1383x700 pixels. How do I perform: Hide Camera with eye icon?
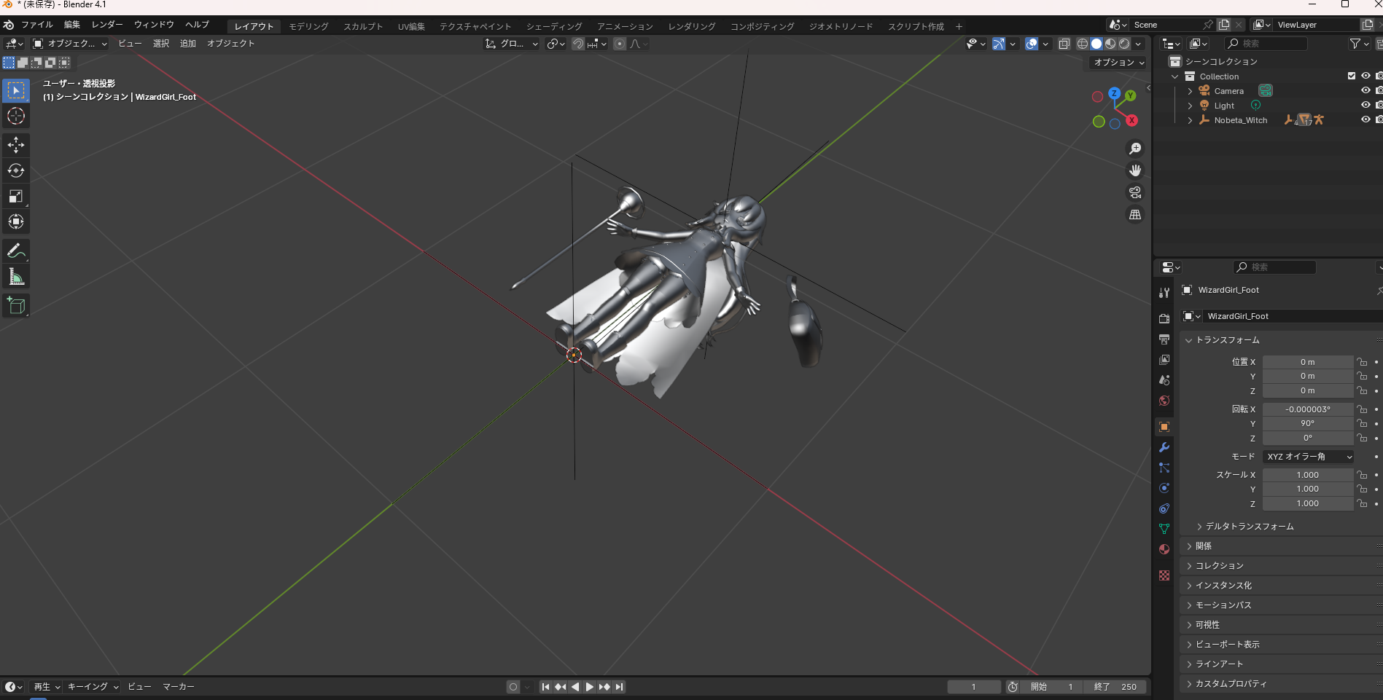coord(1366,90)
